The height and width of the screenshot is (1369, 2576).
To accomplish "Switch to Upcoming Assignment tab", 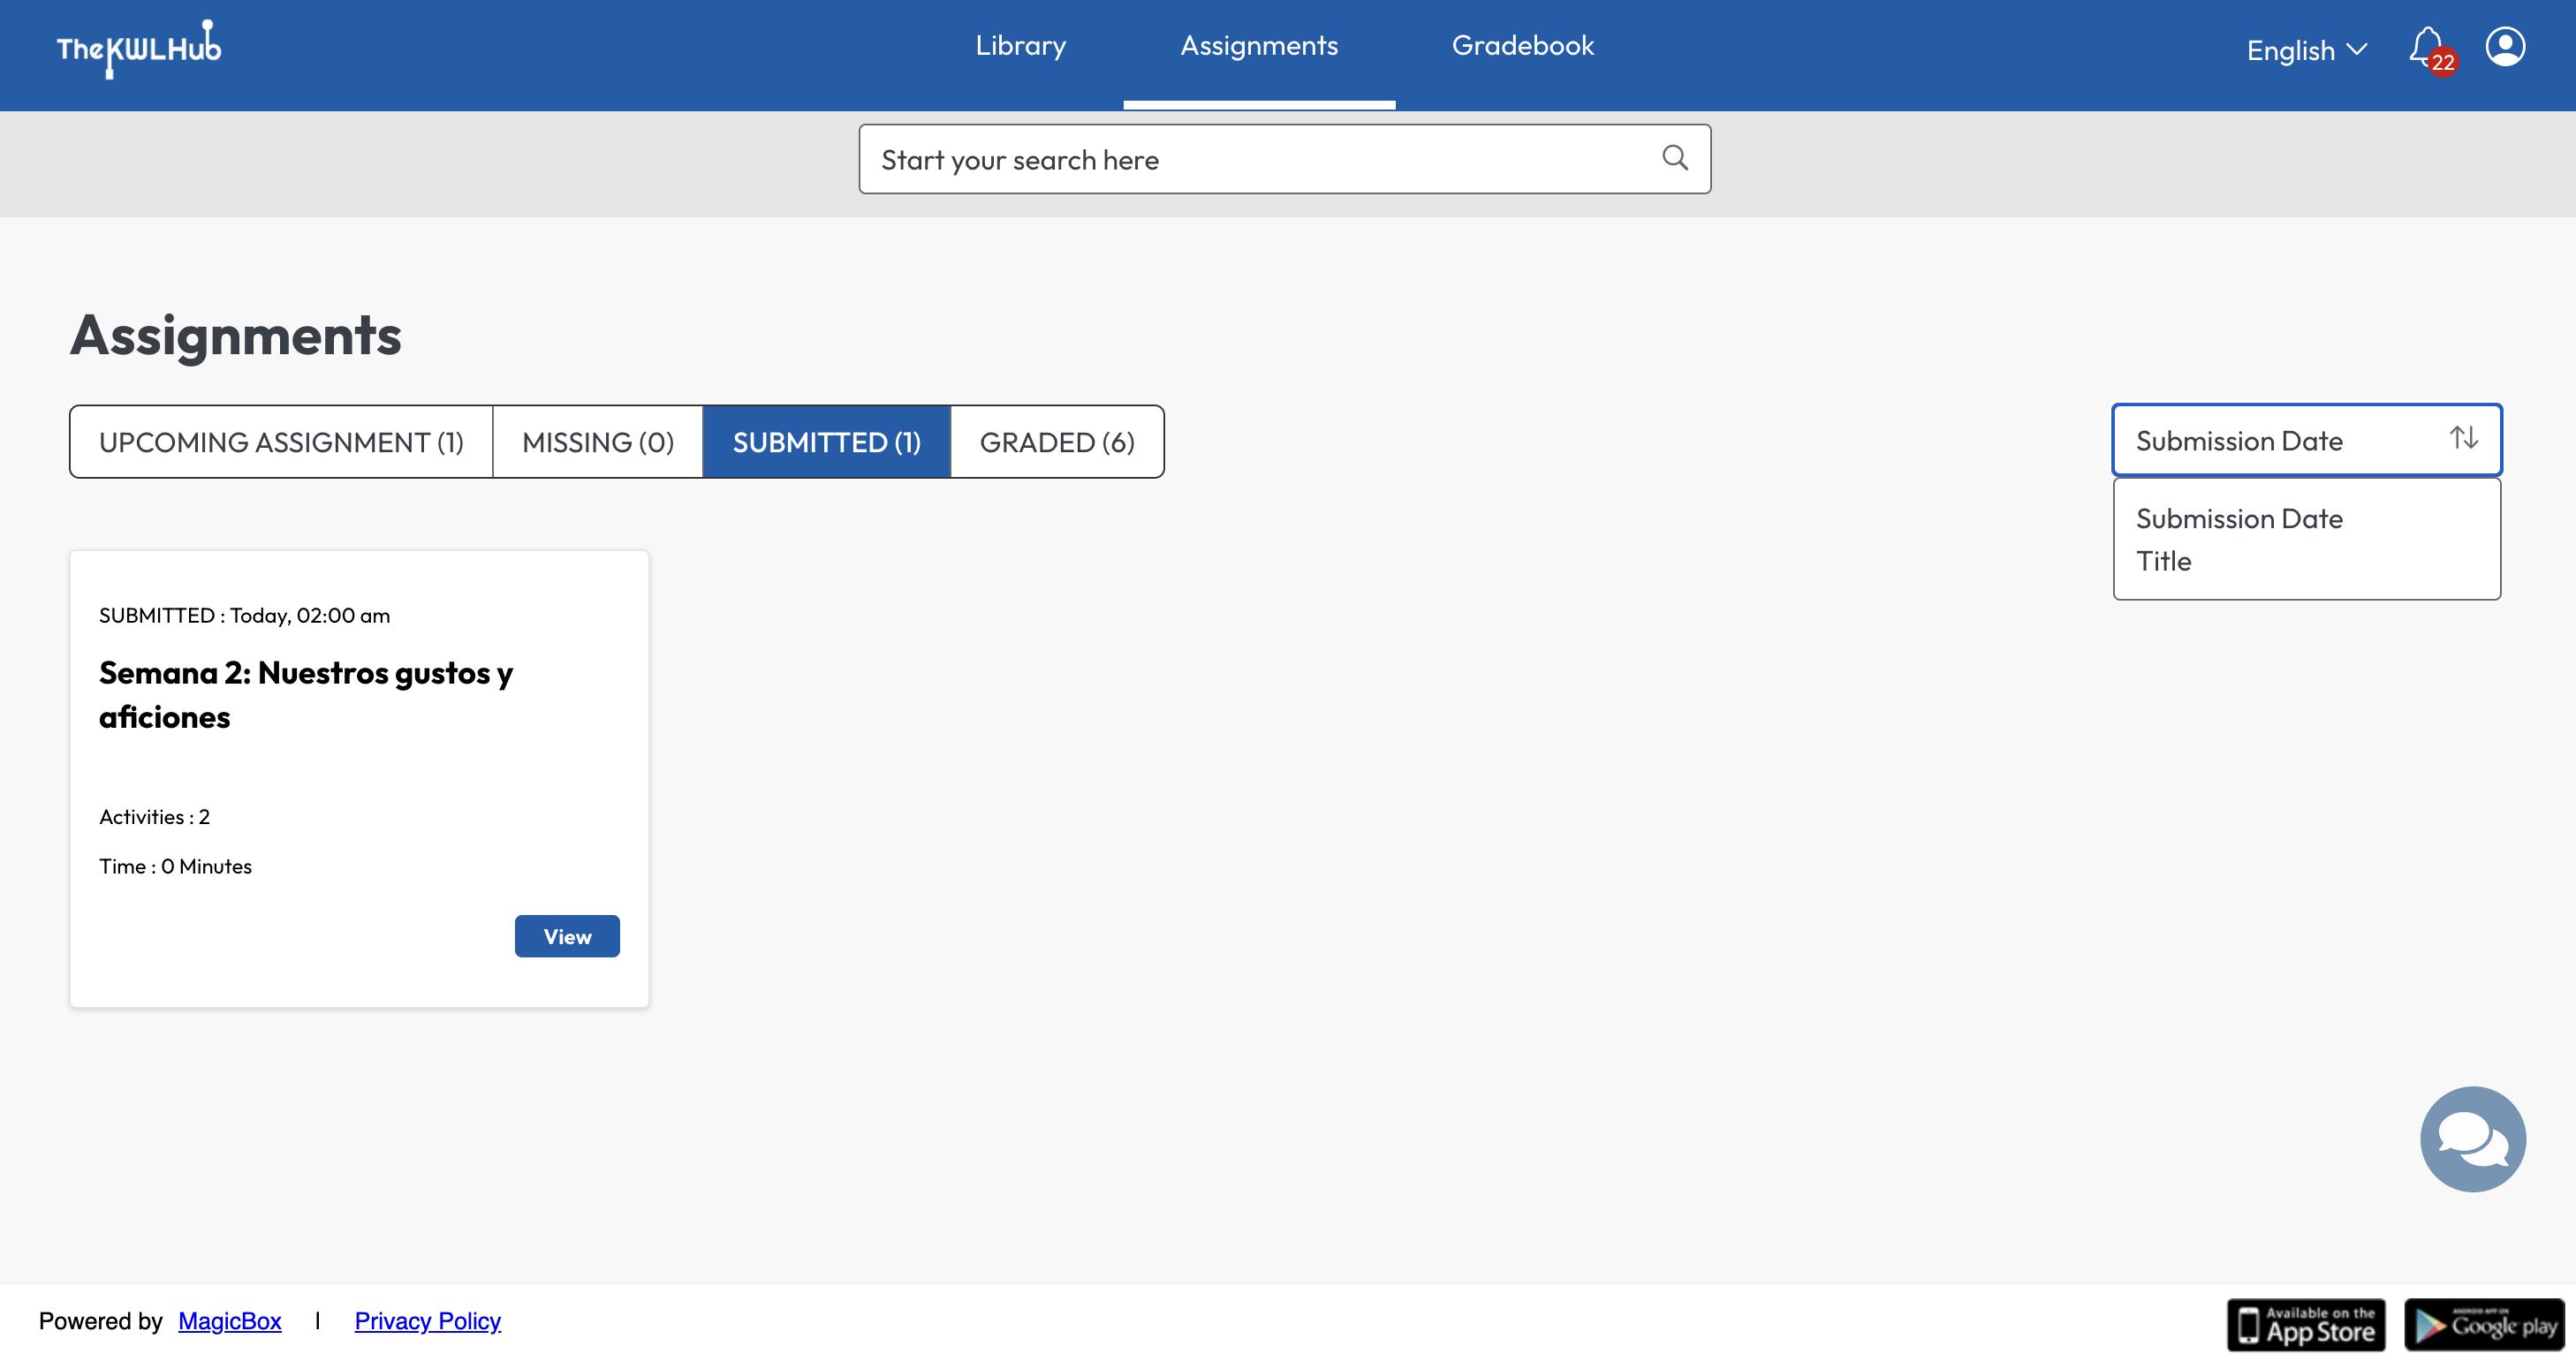I will pyautogui.click(x=281, y=442).
